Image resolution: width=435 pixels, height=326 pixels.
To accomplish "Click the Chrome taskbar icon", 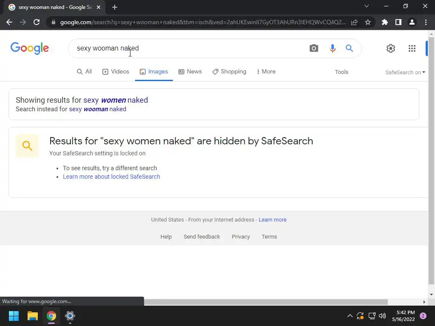I will click(x=51, y=316).
